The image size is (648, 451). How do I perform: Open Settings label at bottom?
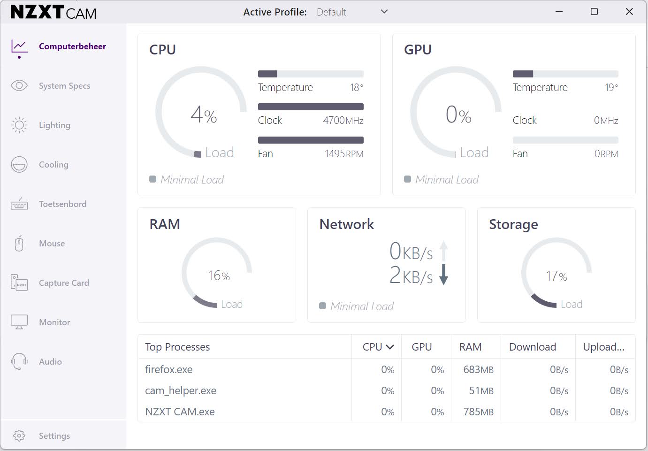click(54, 436)
